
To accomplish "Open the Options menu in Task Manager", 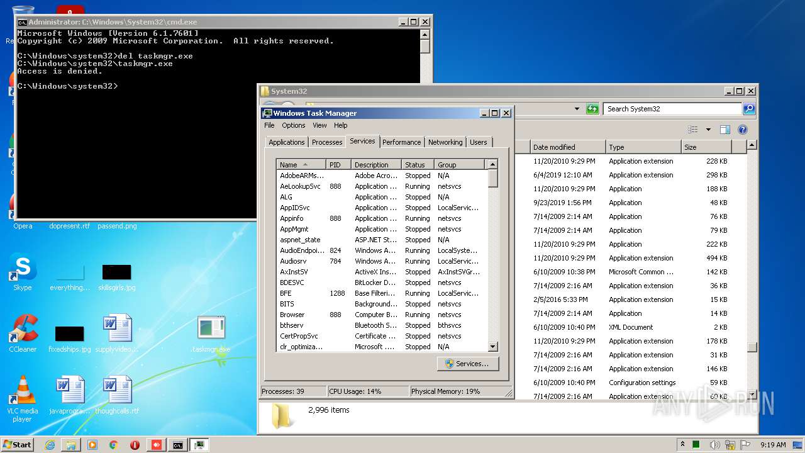I will 293,125.
